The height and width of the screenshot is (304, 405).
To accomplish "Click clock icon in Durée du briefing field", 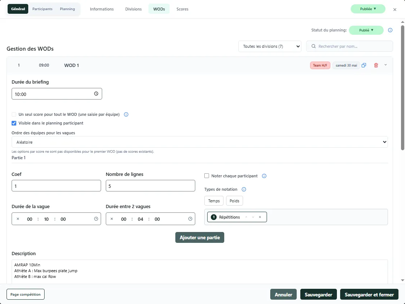I will click(x=96, y=94).
